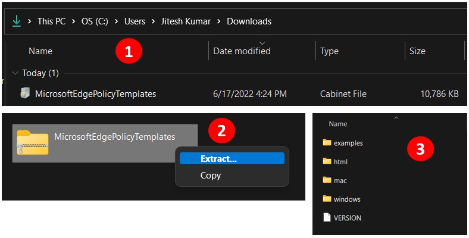Select the 'Today (1)' group label
This screenshot has height=238, width=469.
40,73
